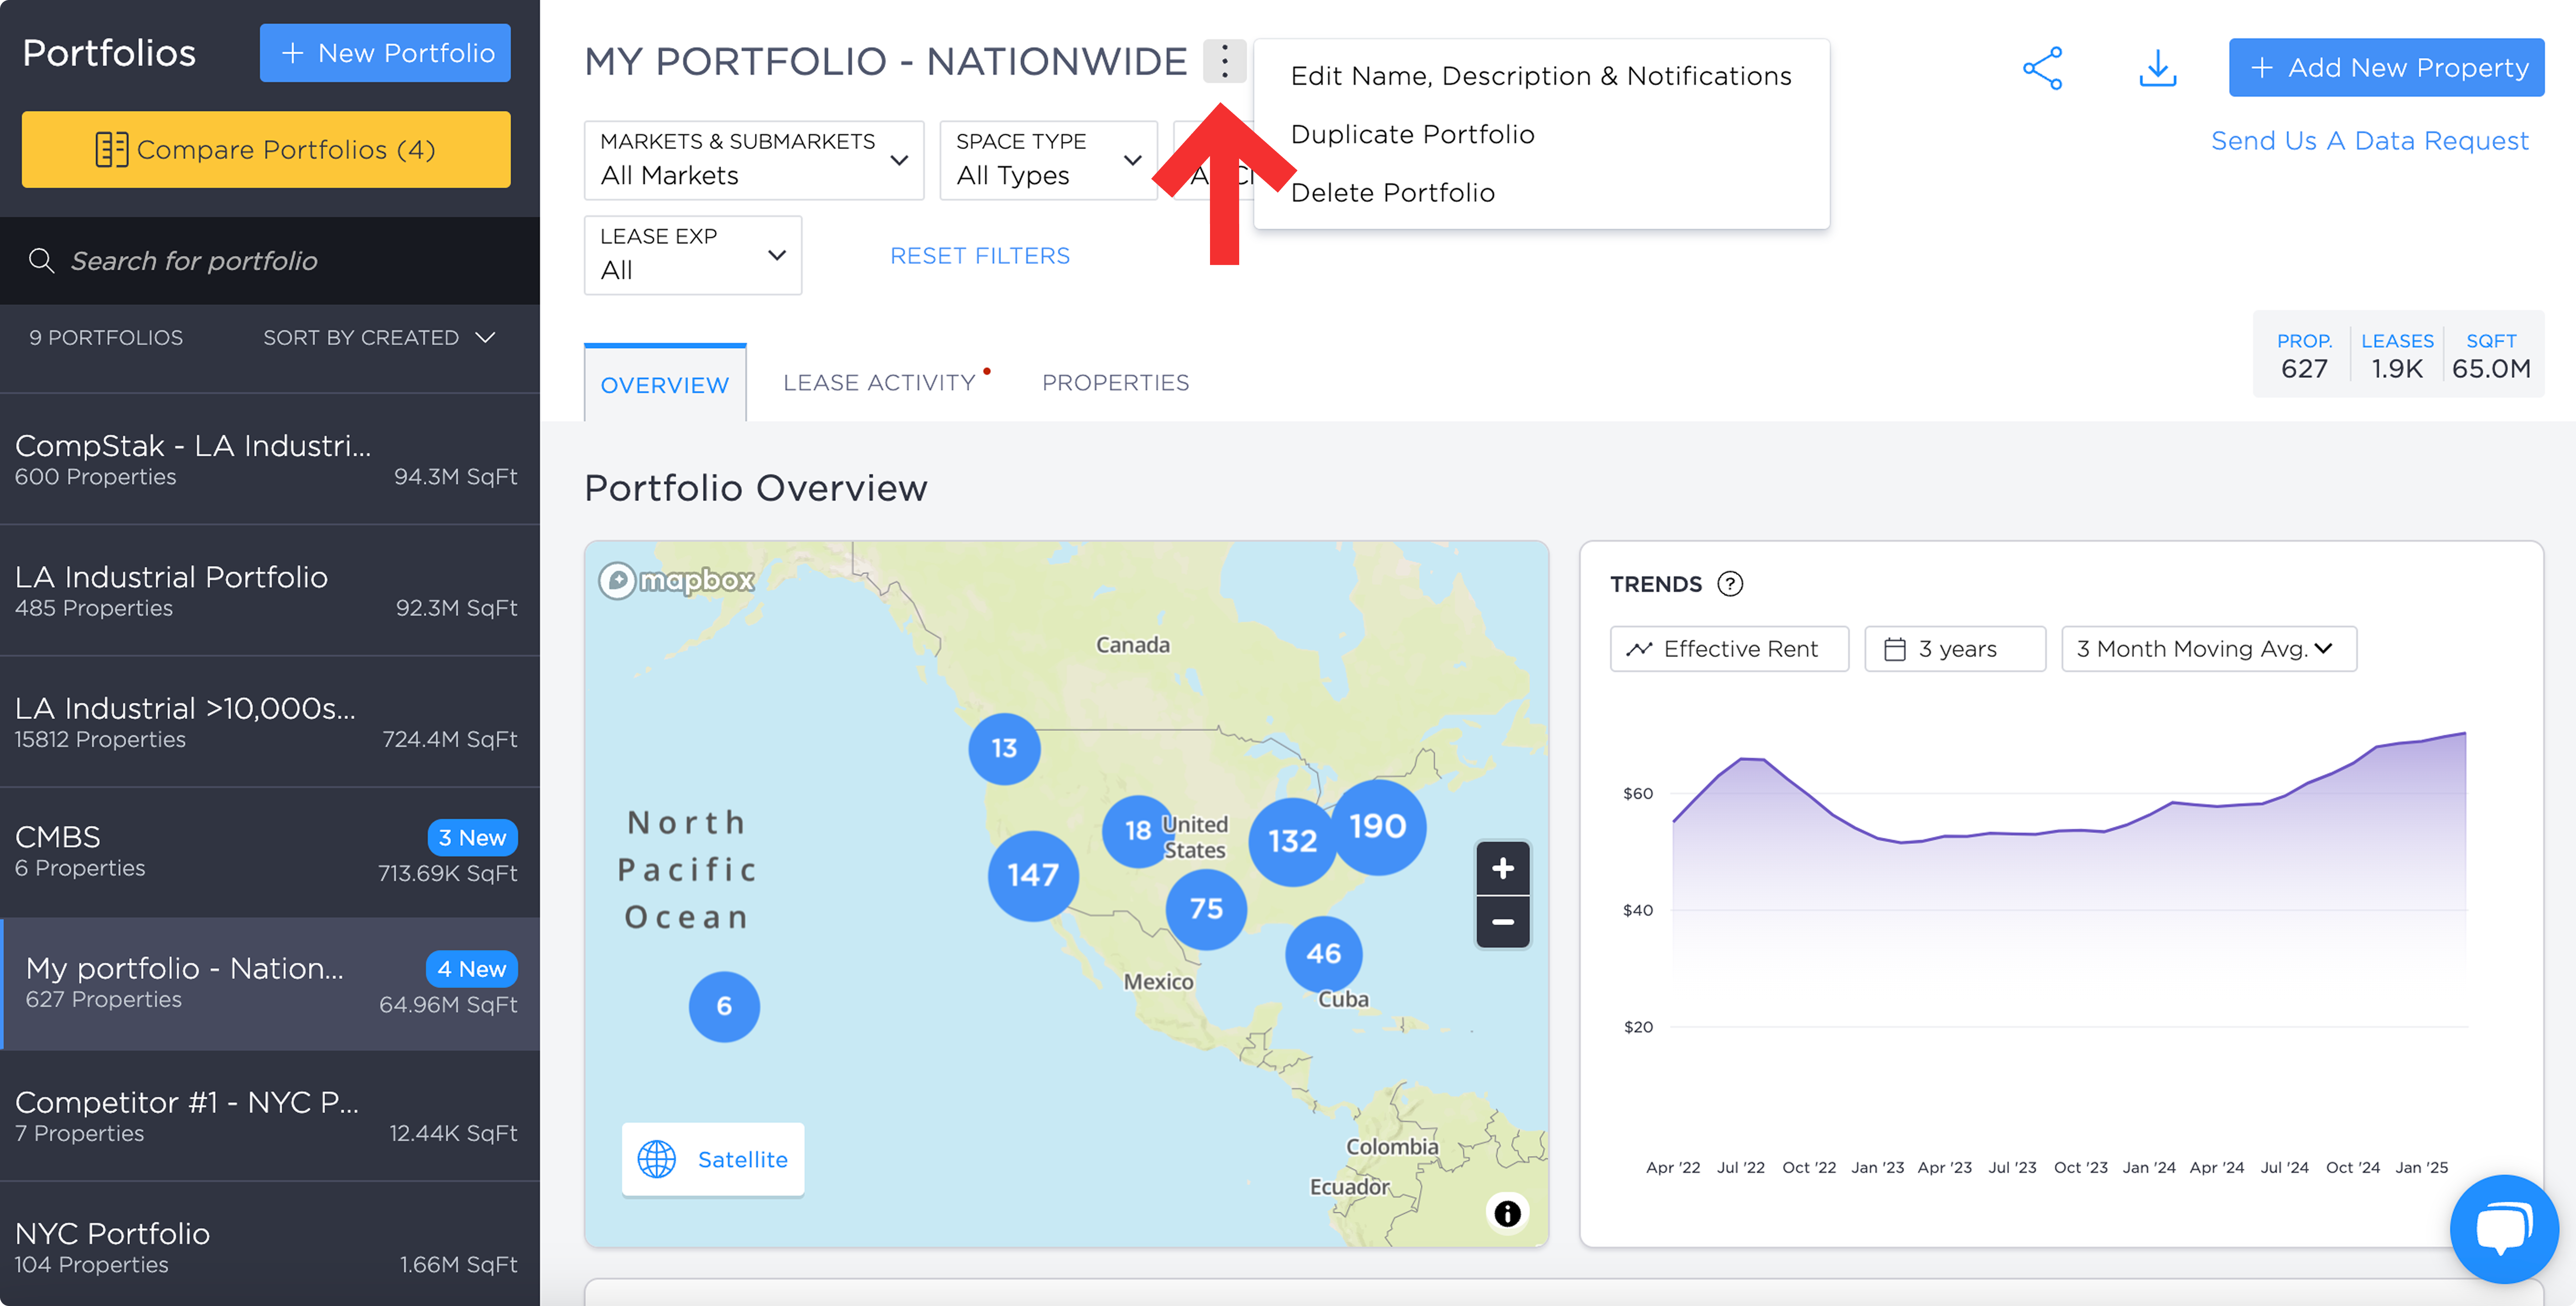Click the map zoom in plus button
The height and width of the screenshot is (1306, 2576).
pos(1502,868)
